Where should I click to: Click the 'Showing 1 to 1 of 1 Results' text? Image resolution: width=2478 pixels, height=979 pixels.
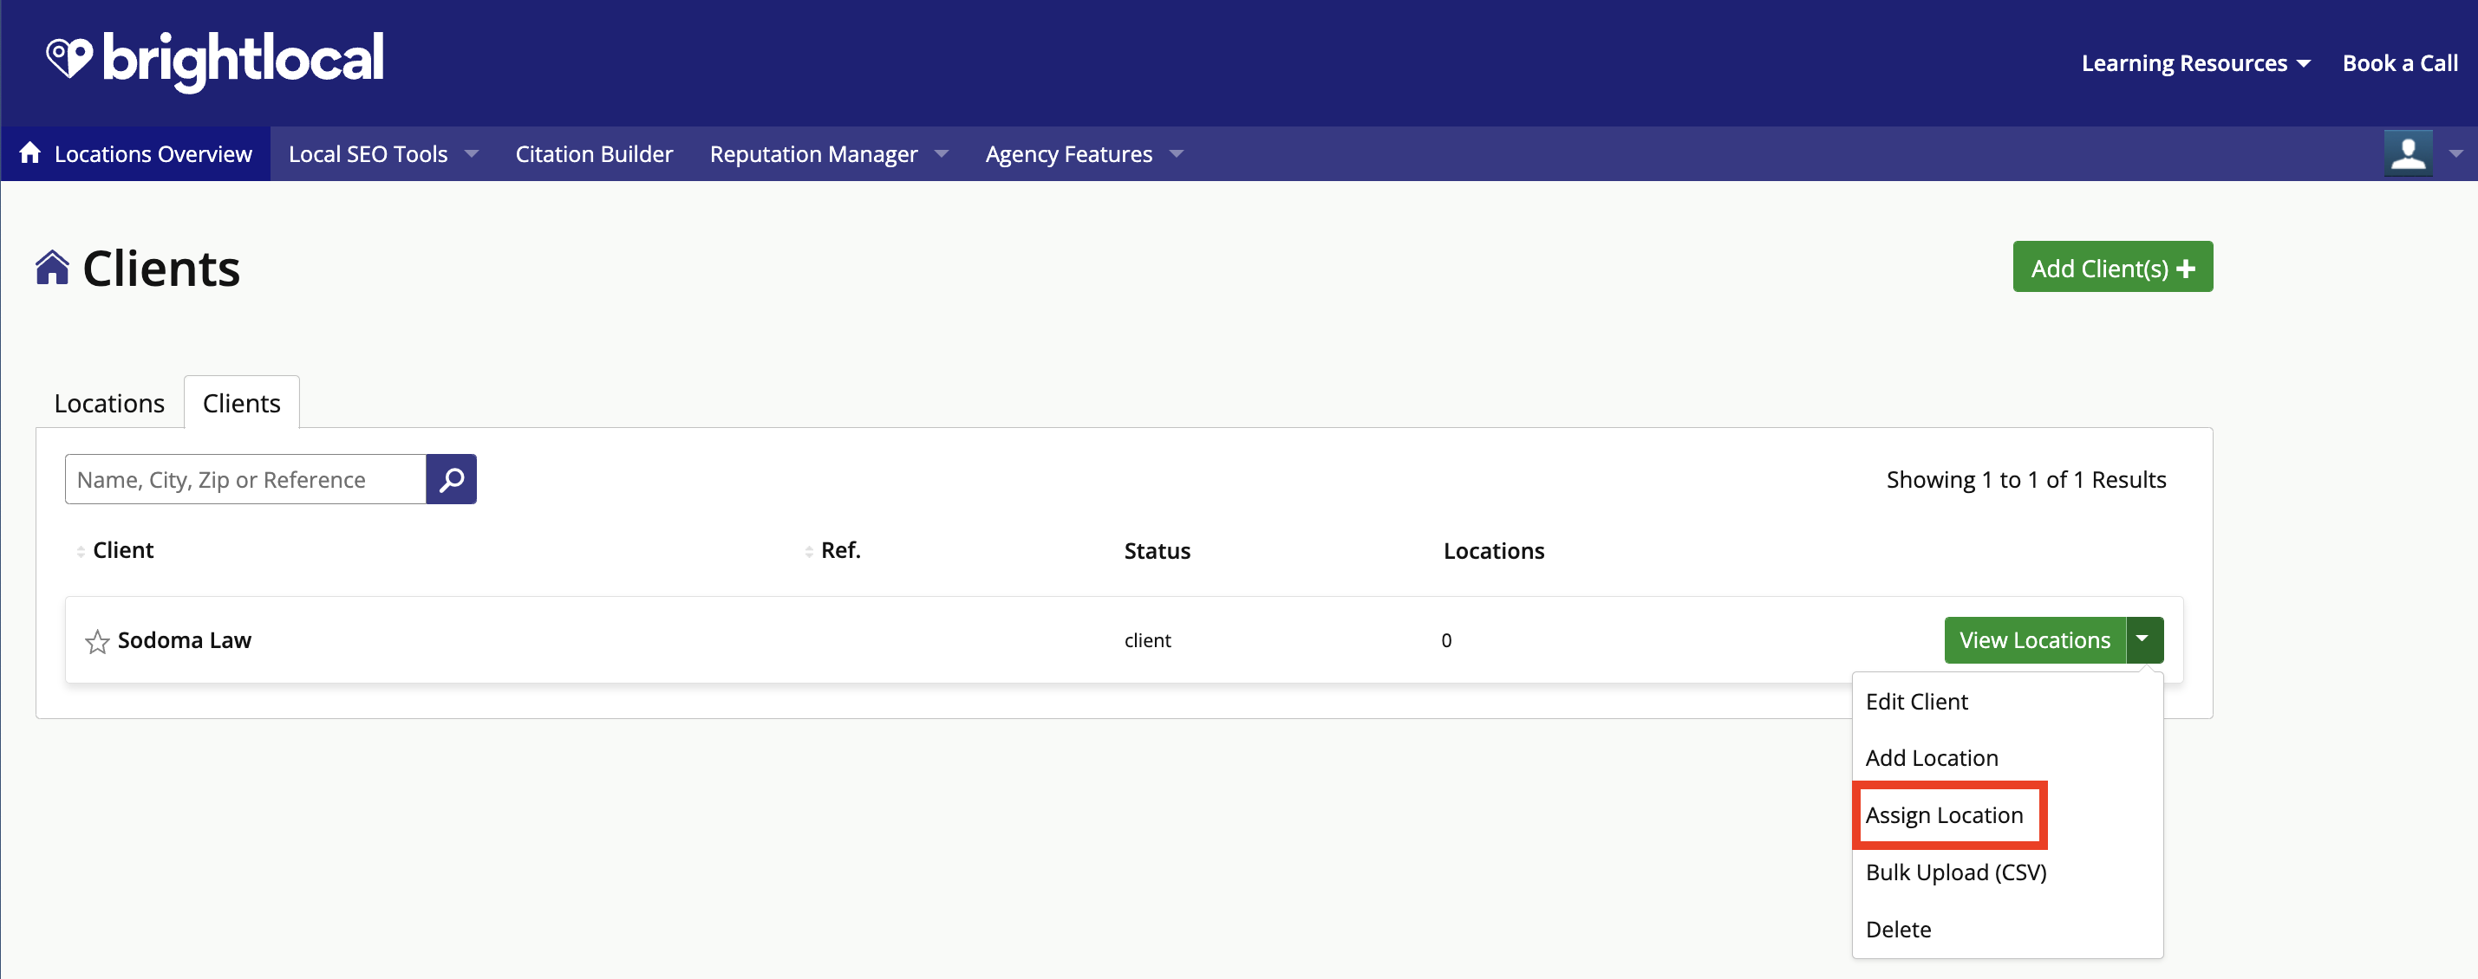pyautogui.click(x=2026, y=479)
